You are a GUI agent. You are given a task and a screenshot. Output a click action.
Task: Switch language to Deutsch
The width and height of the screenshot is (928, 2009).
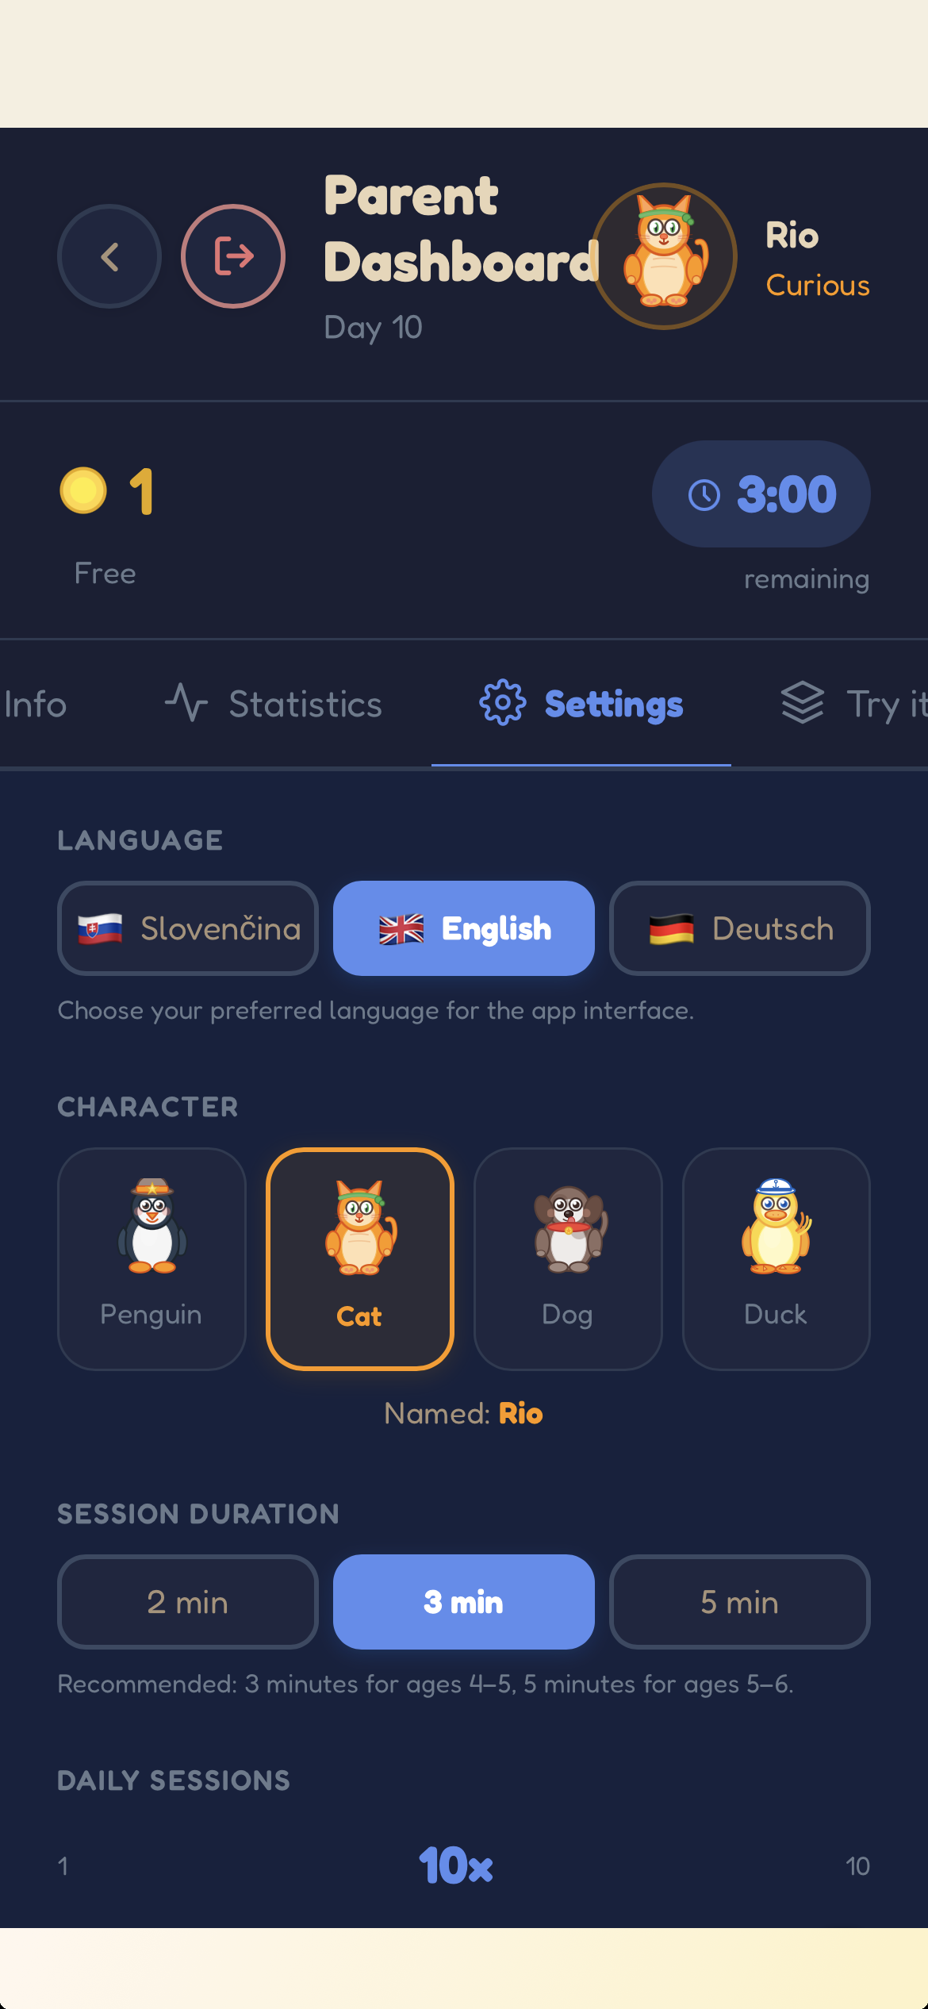point(740,928)
